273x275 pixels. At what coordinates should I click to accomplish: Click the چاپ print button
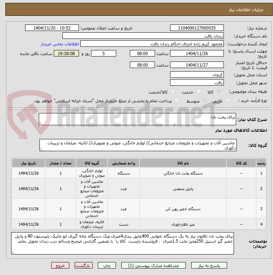point(107,266)
